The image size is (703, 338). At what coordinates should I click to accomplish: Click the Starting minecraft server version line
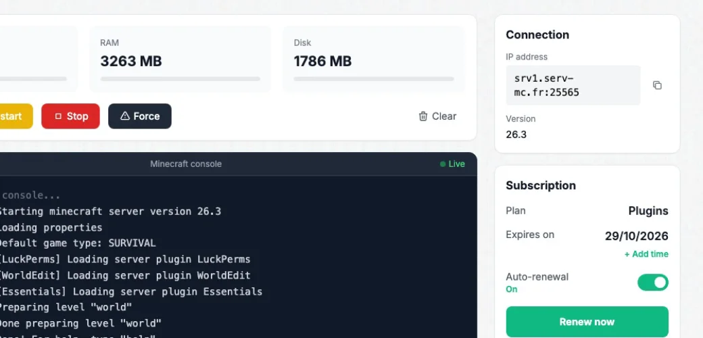(x=110, y=211)
